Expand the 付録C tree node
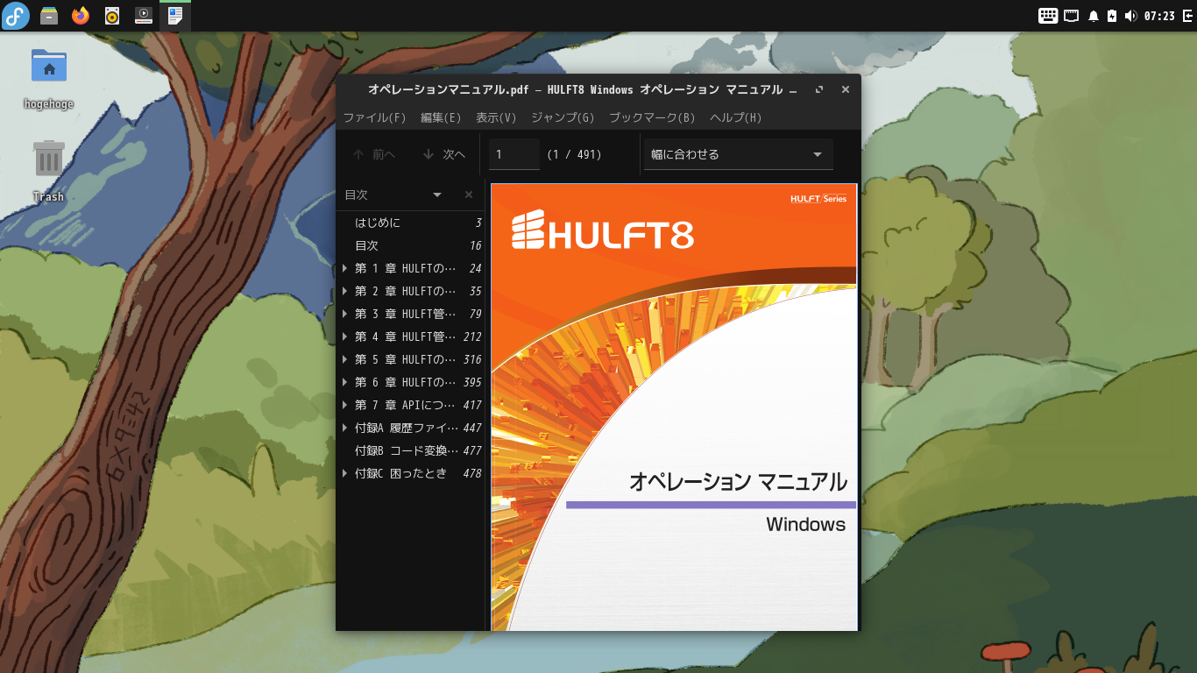The height and width of the screenshot is (673, 1197). click(x=345, y=473)
